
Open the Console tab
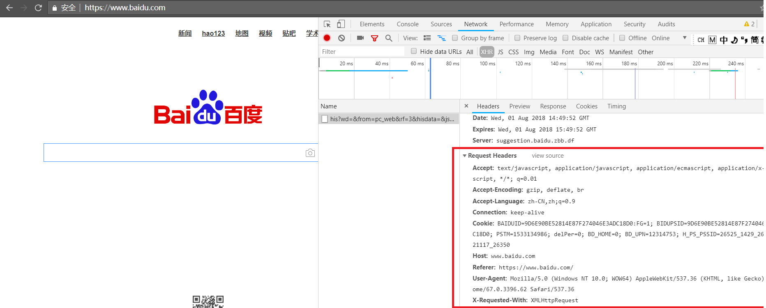coord(408,24)
